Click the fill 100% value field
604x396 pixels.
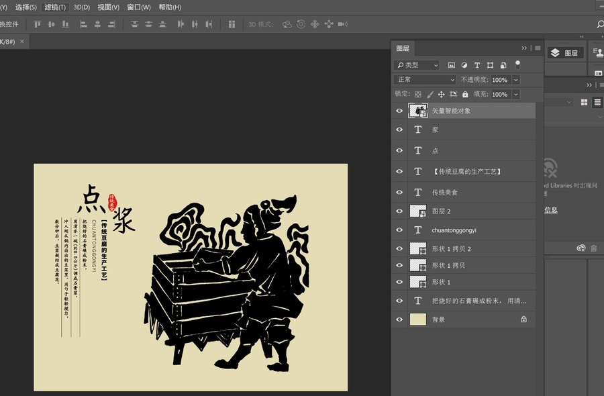(x=500, y=95)
